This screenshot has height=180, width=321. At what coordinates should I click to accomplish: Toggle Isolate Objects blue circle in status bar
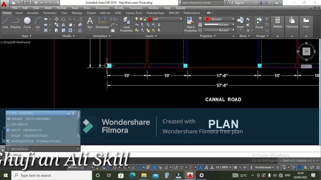pos(300,167)
